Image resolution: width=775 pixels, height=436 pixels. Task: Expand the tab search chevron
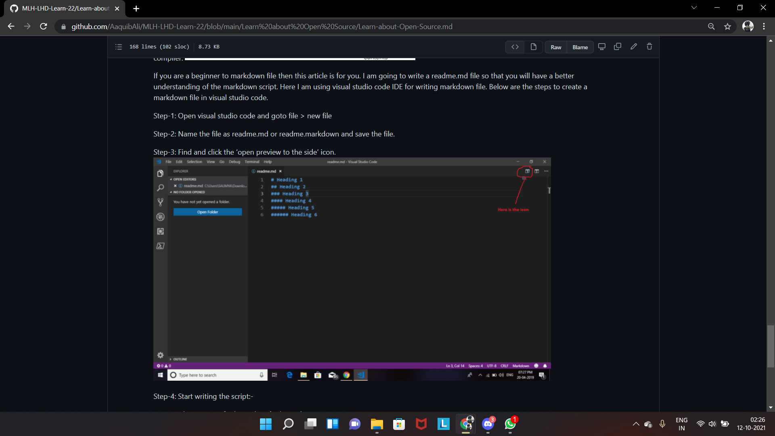(x=694, y=8)
